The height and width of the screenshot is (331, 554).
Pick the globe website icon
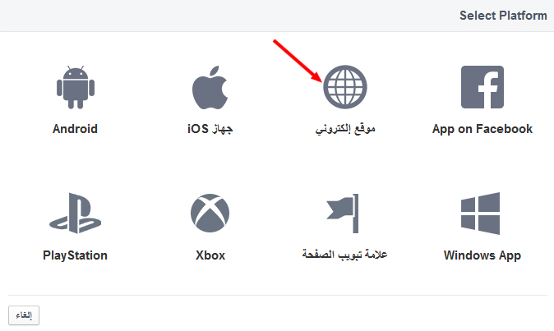pyautogui.click(x=345, y=87)
